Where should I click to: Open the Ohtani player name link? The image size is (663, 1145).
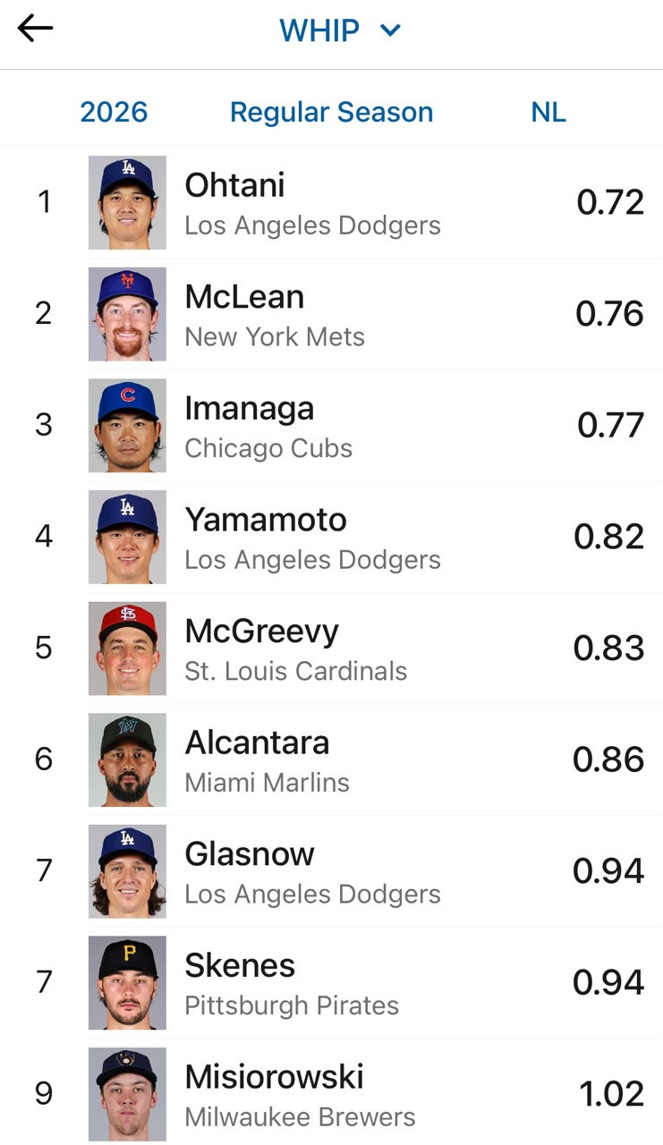pos(234,185)
